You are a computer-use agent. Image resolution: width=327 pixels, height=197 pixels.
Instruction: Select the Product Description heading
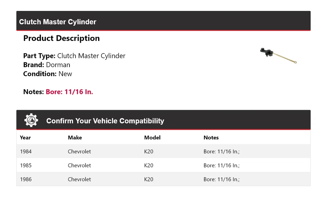pyautogui.click(x=61, y=38)
